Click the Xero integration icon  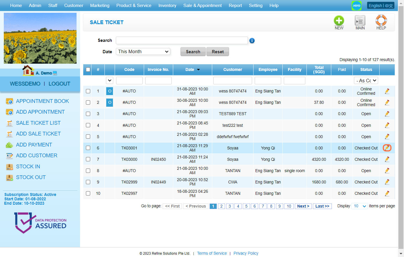tap(357, 6)
